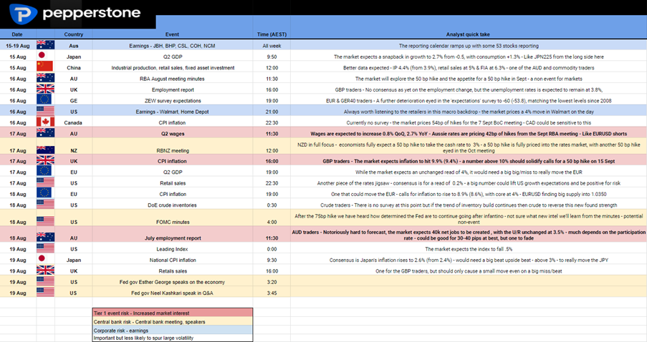
Task: Select the '3:45' time cell
Action: (272, 293)
